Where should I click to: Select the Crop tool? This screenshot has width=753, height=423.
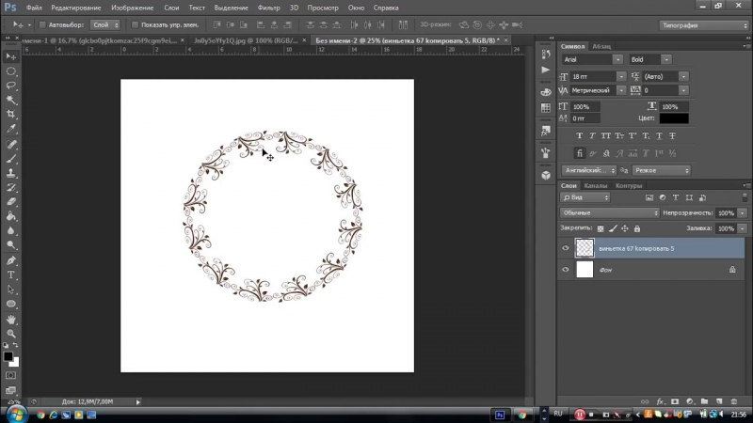click(11, 114)
